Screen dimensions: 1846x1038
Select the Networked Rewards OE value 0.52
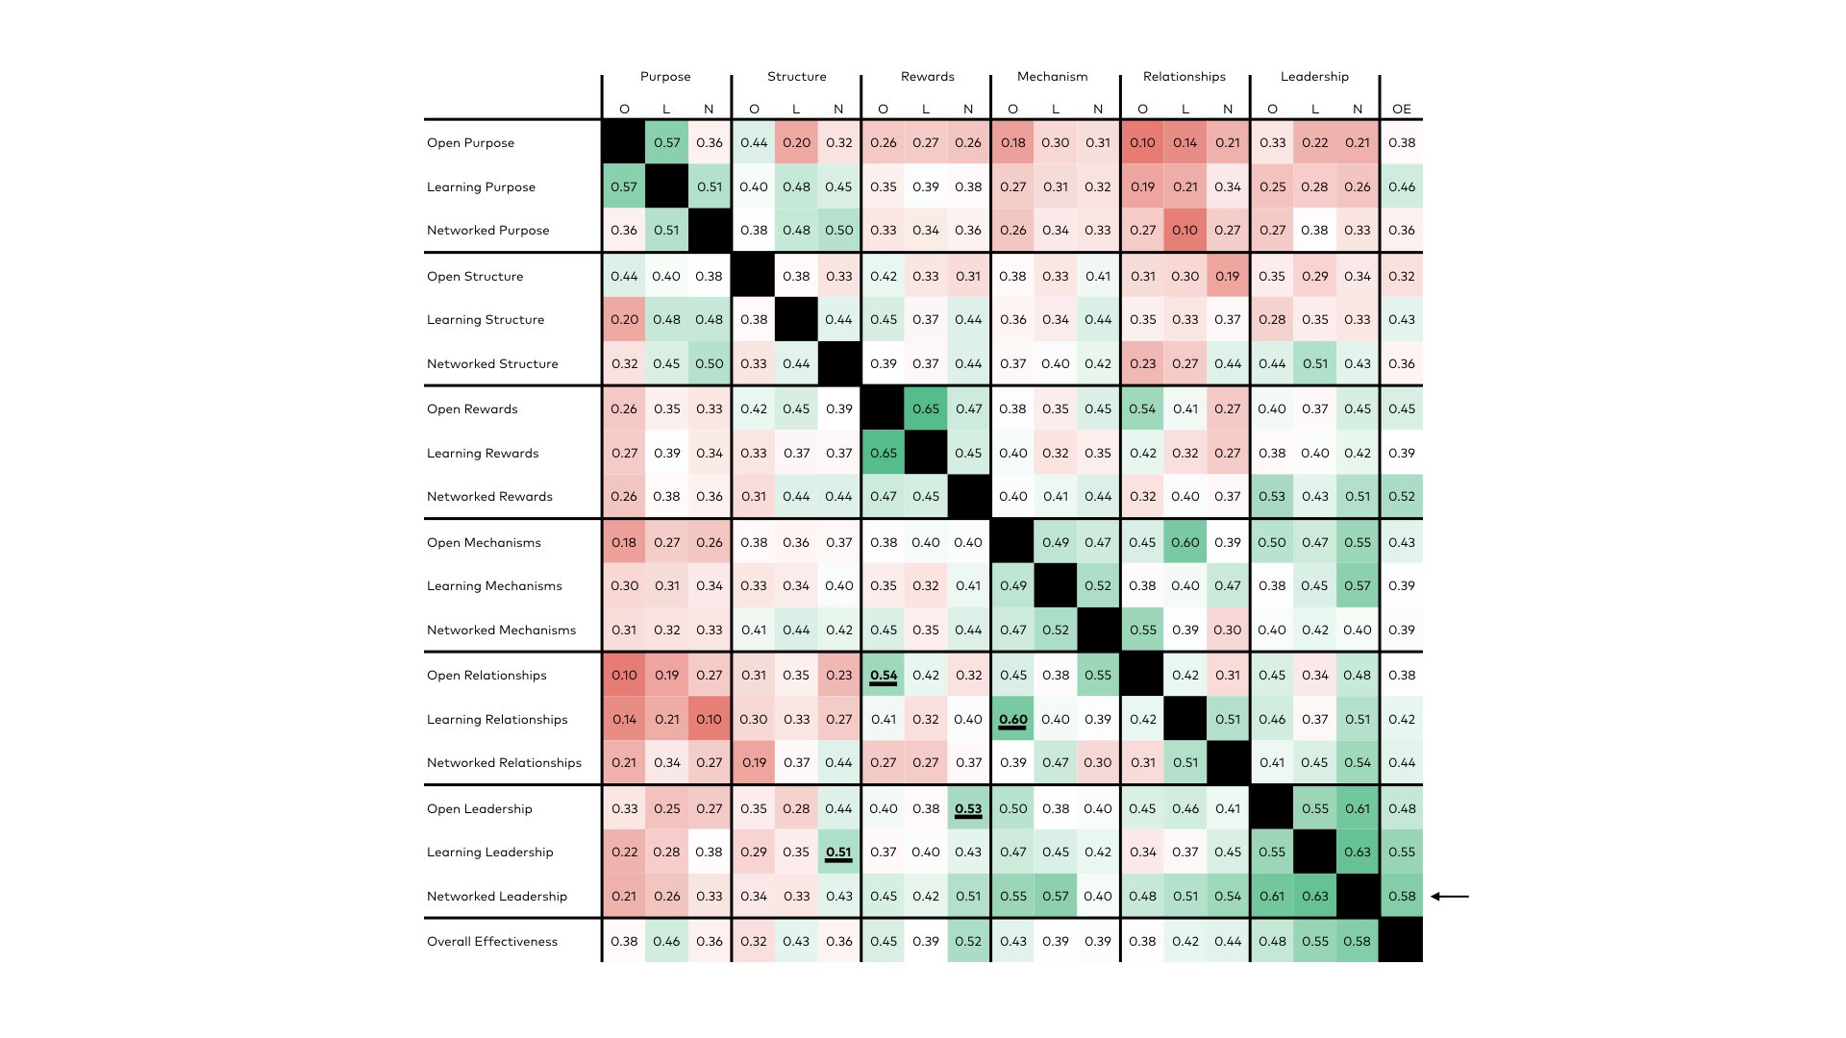1408,497
